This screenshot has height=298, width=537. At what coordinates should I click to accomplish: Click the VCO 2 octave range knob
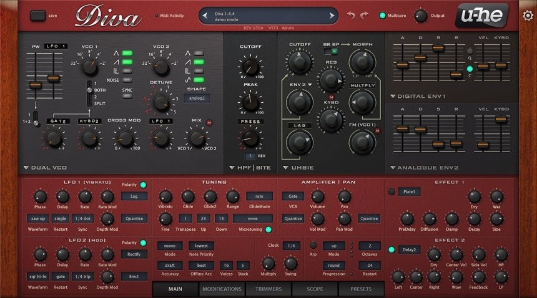[161, 66]
